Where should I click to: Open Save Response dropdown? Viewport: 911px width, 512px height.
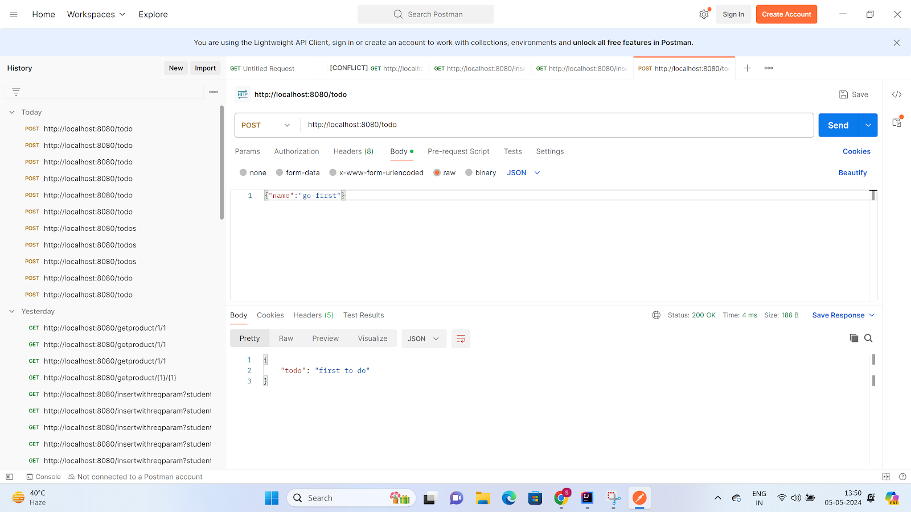(843, 315)
